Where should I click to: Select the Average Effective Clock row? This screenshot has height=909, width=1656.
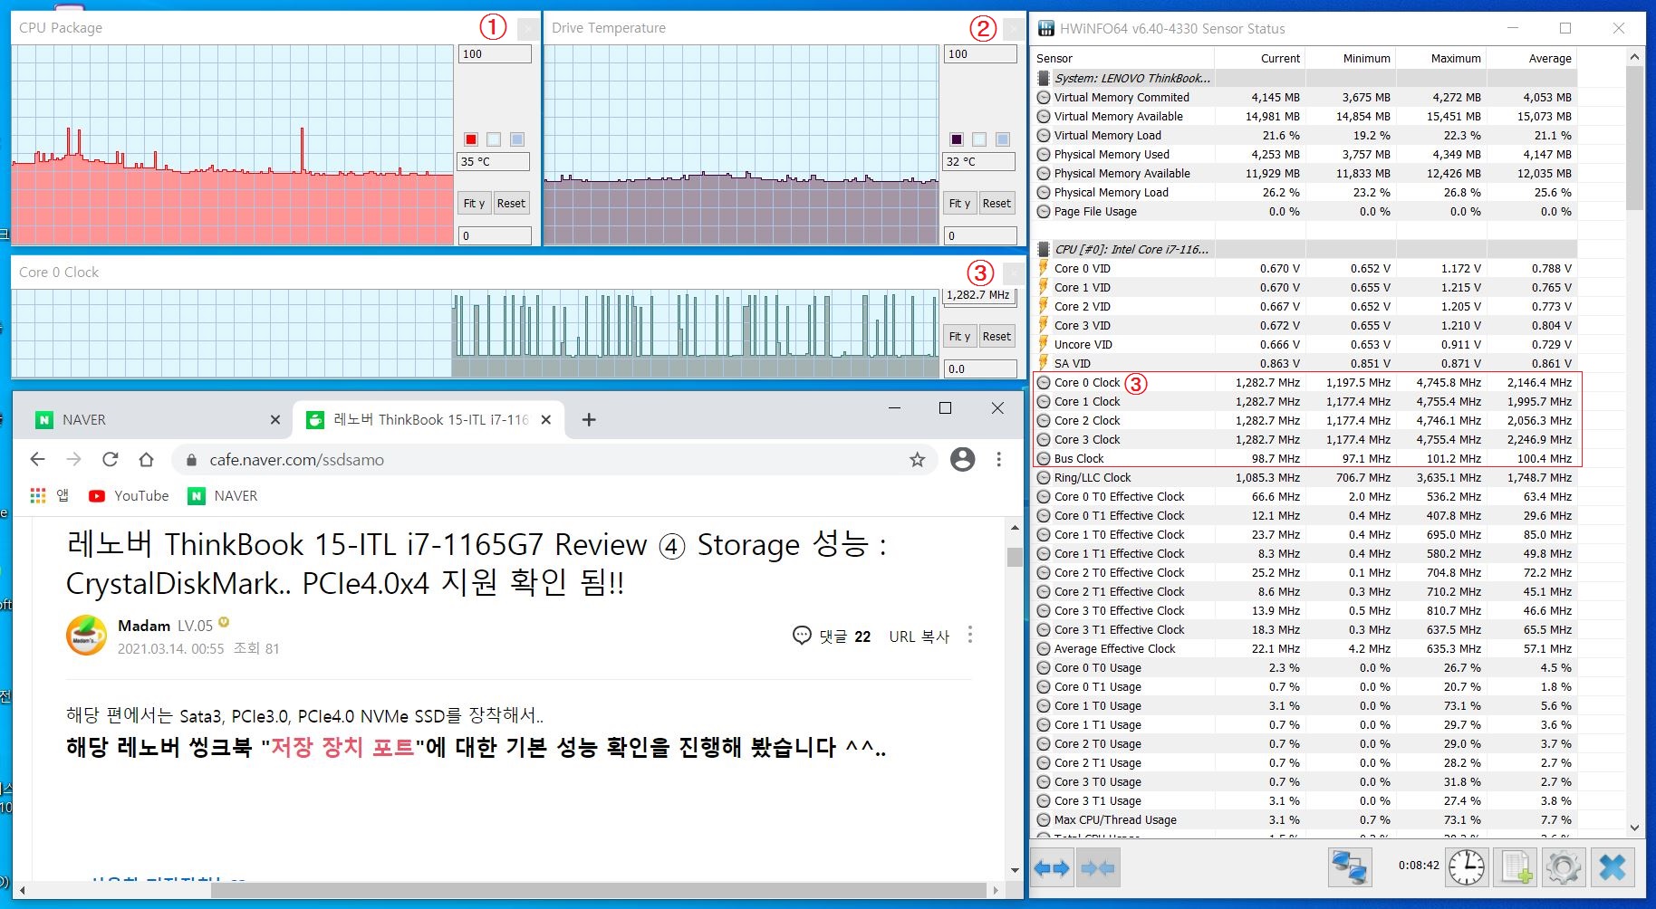pos(1305,648)
